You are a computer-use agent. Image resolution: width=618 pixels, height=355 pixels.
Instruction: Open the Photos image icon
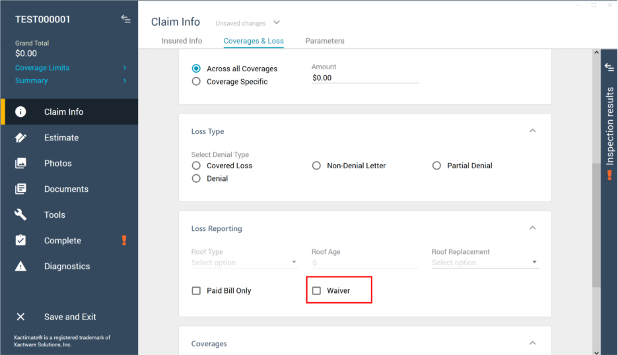tap(21, 163)
